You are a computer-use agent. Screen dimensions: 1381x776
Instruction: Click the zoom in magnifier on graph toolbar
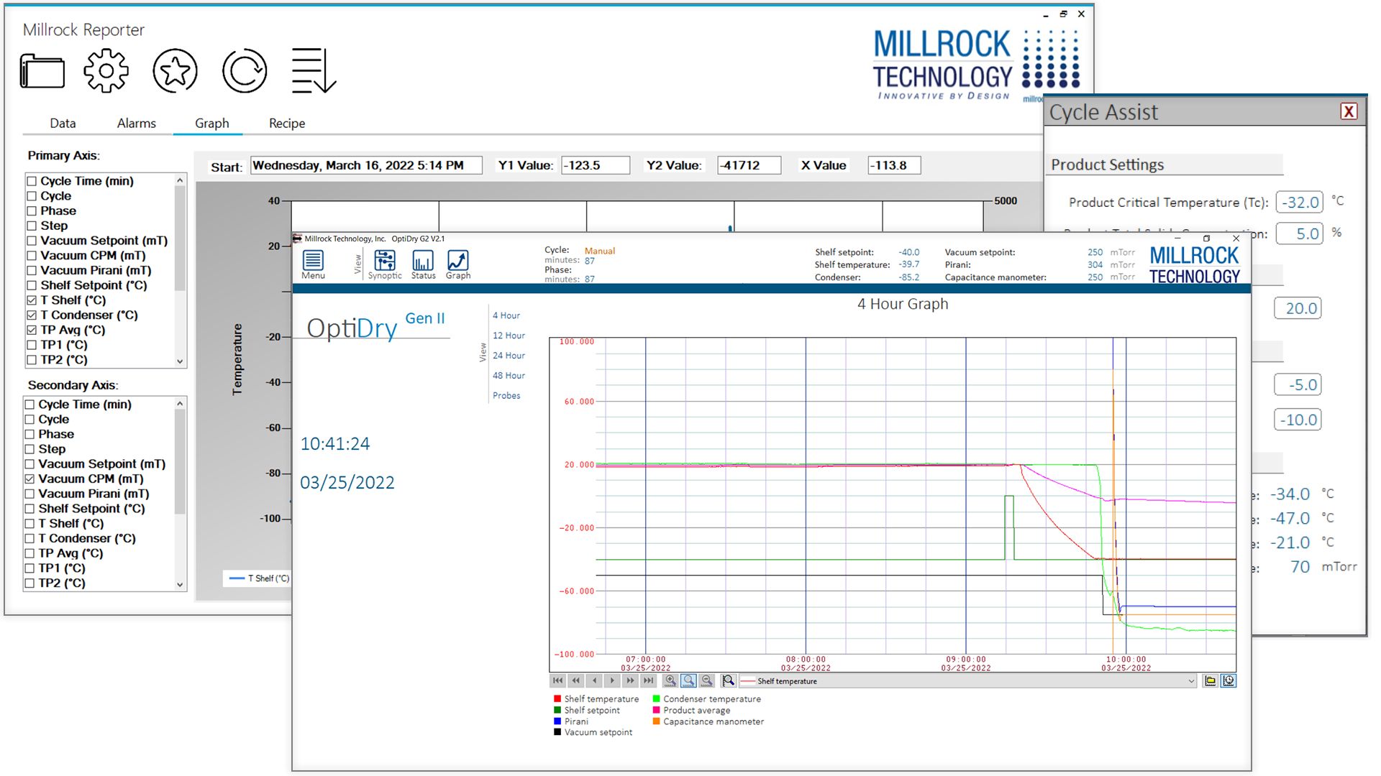[x=670, y=680]
